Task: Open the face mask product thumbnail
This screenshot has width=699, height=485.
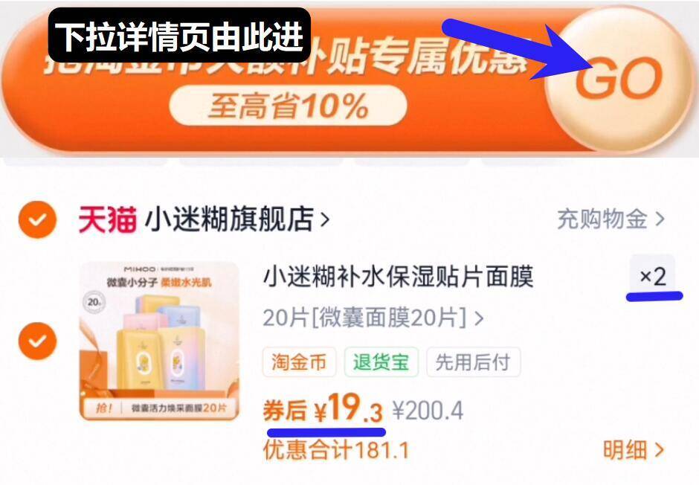Action: coord(160,341)
